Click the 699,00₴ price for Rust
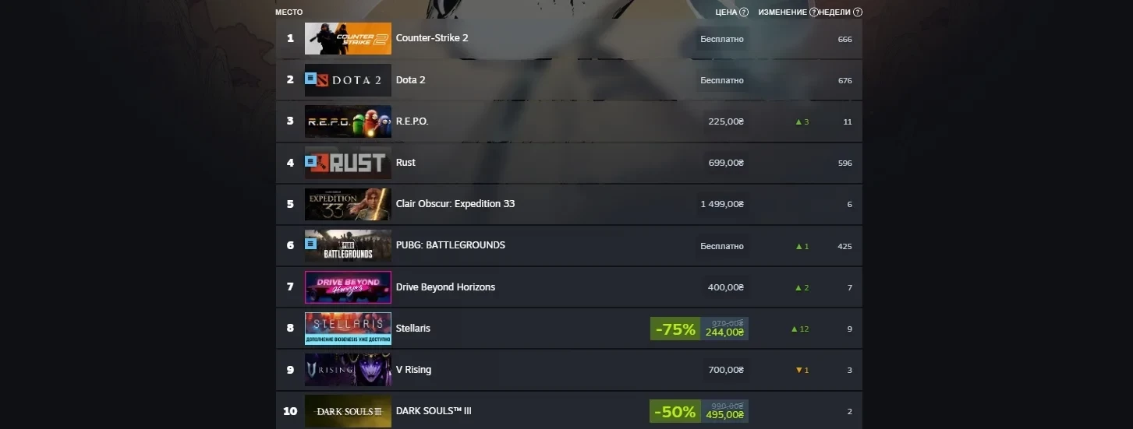Image resolution: width=1133 pixels, height=429 pixels. click(725, 163)
